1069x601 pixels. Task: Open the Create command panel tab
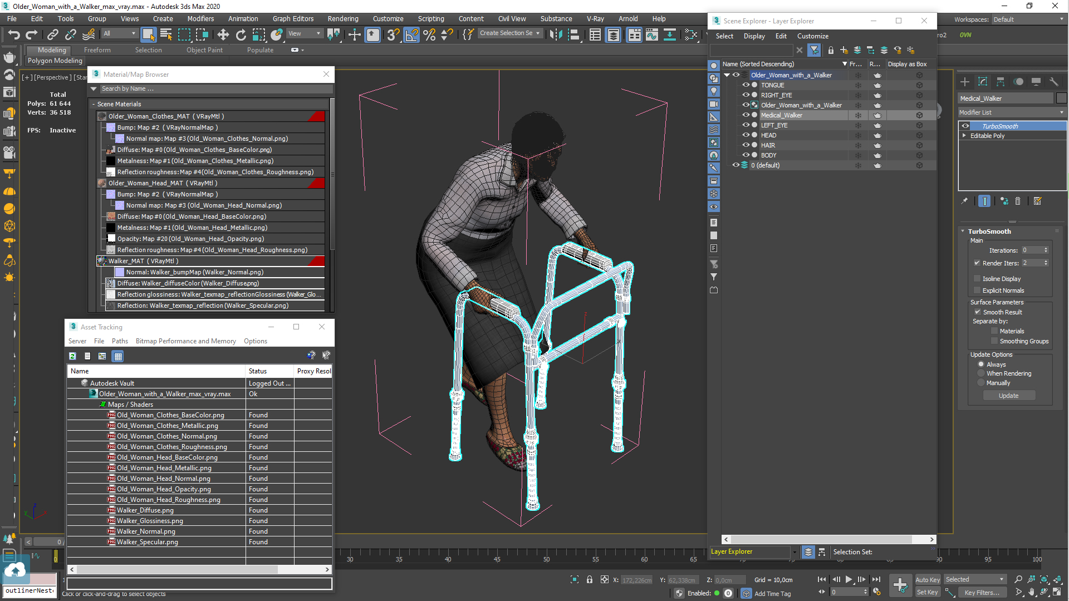click(965, 82)
